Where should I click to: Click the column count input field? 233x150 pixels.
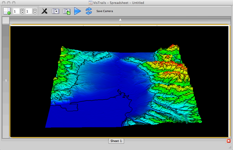click(x=29, y=11)
